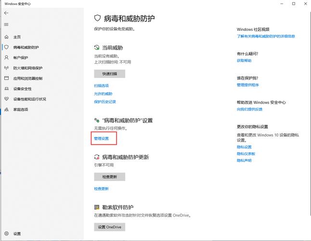This screenshot has height=241, width=311.
Task: Maximize the Windows 安全中心 window
Action: (x=294, y=4)
